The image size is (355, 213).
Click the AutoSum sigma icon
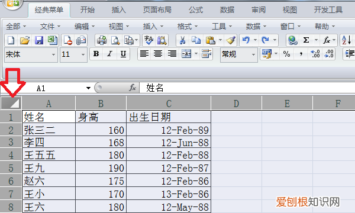coord(306,40)
